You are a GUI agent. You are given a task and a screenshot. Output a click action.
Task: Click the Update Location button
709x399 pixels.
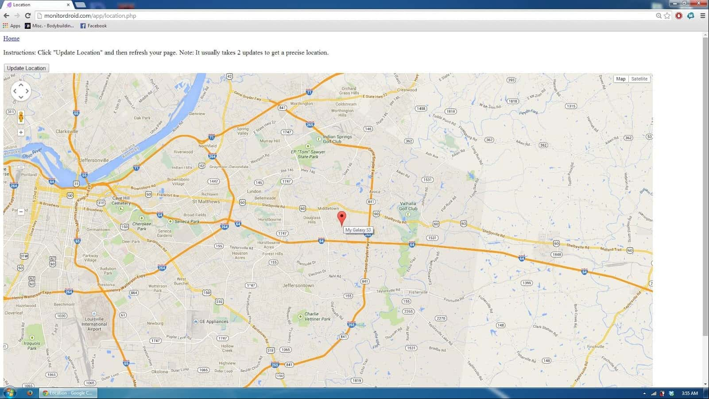(x=26, y=68)
